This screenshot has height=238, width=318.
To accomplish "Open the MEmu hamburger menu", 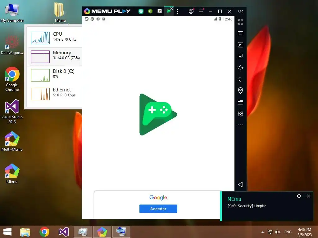I will click(201, 11).
